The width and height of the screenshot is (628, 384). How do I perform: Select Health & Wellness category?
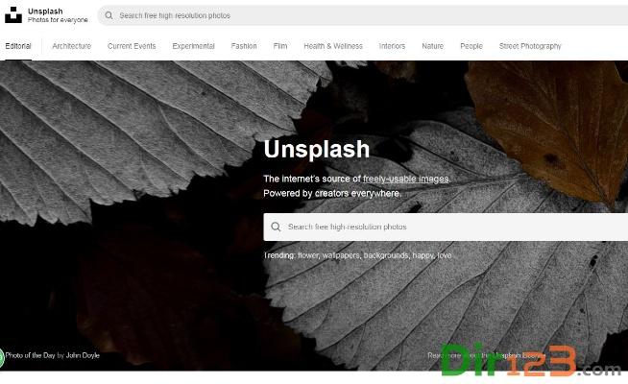[333, 46]
